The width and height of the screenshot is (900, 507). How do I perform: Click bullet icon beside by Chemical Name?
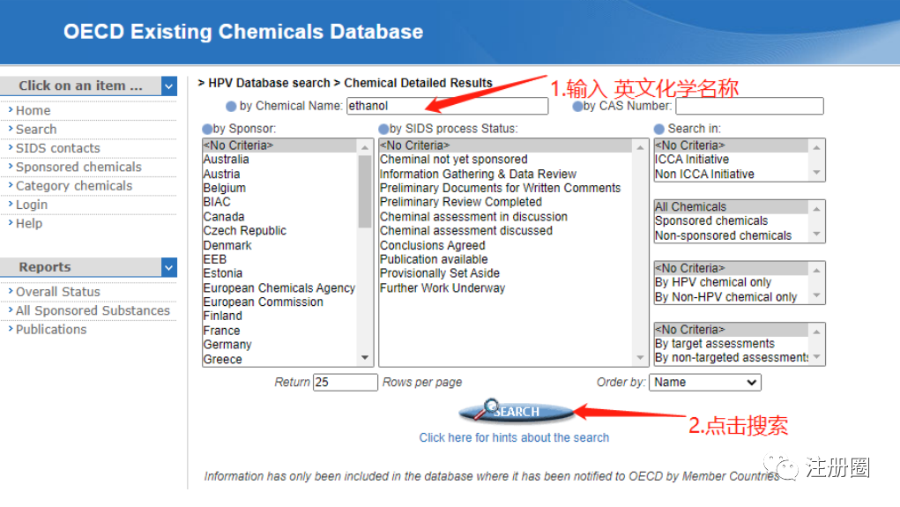click(231, 106)
